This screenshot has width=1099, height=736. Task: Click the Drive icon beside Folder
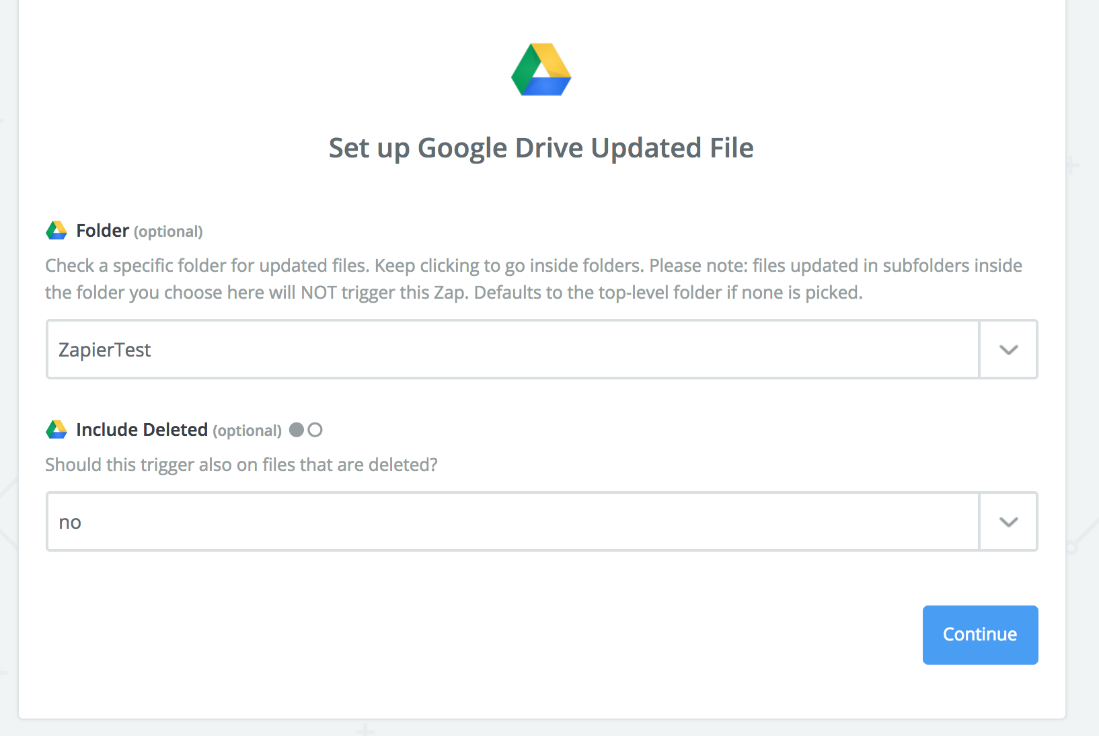coord(56,231)
